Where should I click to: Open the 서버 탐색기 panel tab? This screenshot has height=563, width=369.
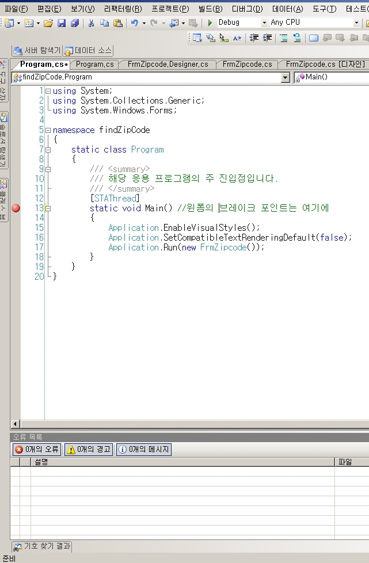[37, 51]
